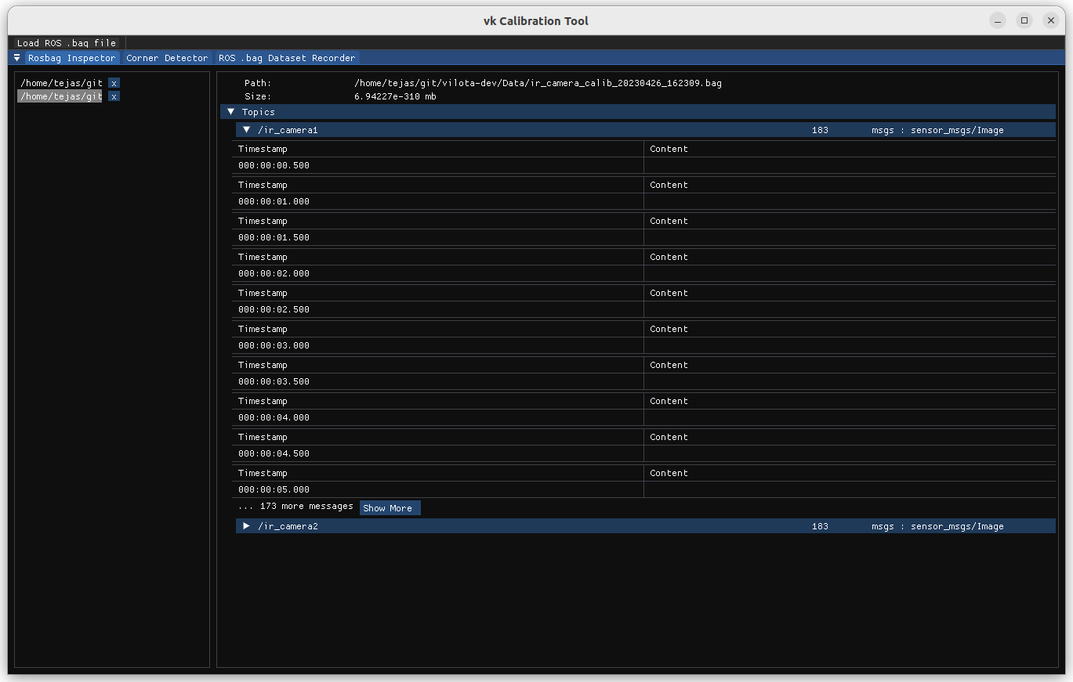Switch to the Rosbag Inspector tab
1073x682 pixels.
(x=72, y=58)
